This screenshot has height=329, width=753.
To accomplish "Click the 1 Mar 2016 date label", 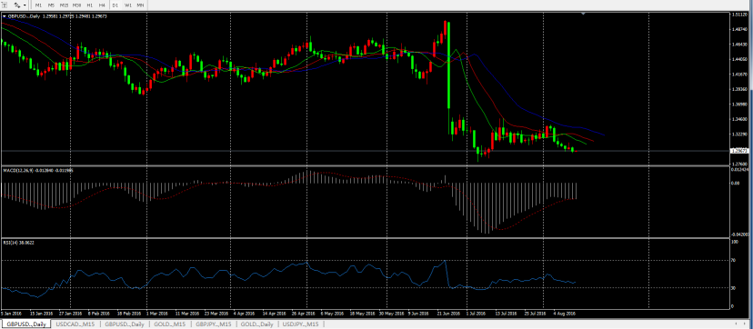I will 156,314.
